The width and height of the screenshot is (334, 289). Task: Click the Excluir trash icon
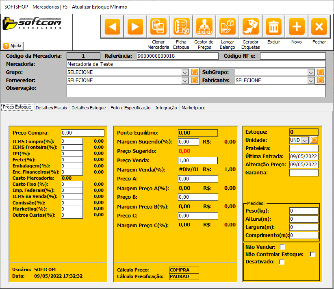[273, 27]
